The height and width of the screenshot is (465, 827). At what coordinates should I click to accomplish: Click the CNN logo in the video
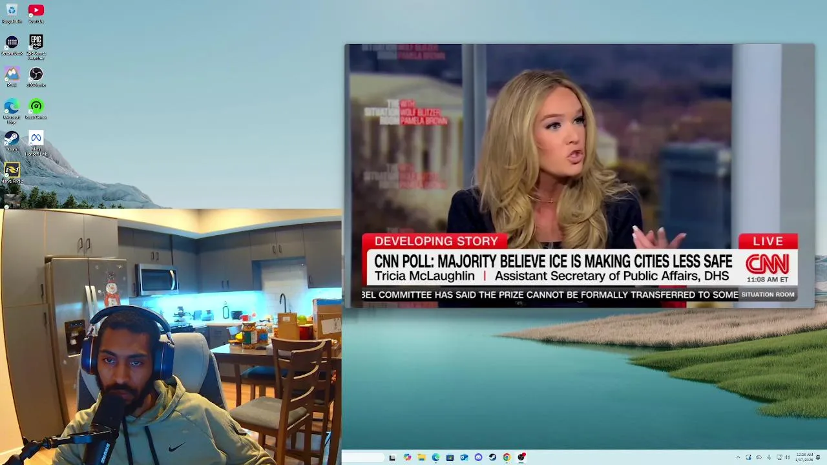pyautogui.click(x=768, y=263)
